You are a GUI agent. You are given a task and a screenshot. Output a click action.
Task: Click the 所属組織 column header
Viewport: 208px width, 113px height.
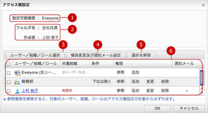pos(75,64)
